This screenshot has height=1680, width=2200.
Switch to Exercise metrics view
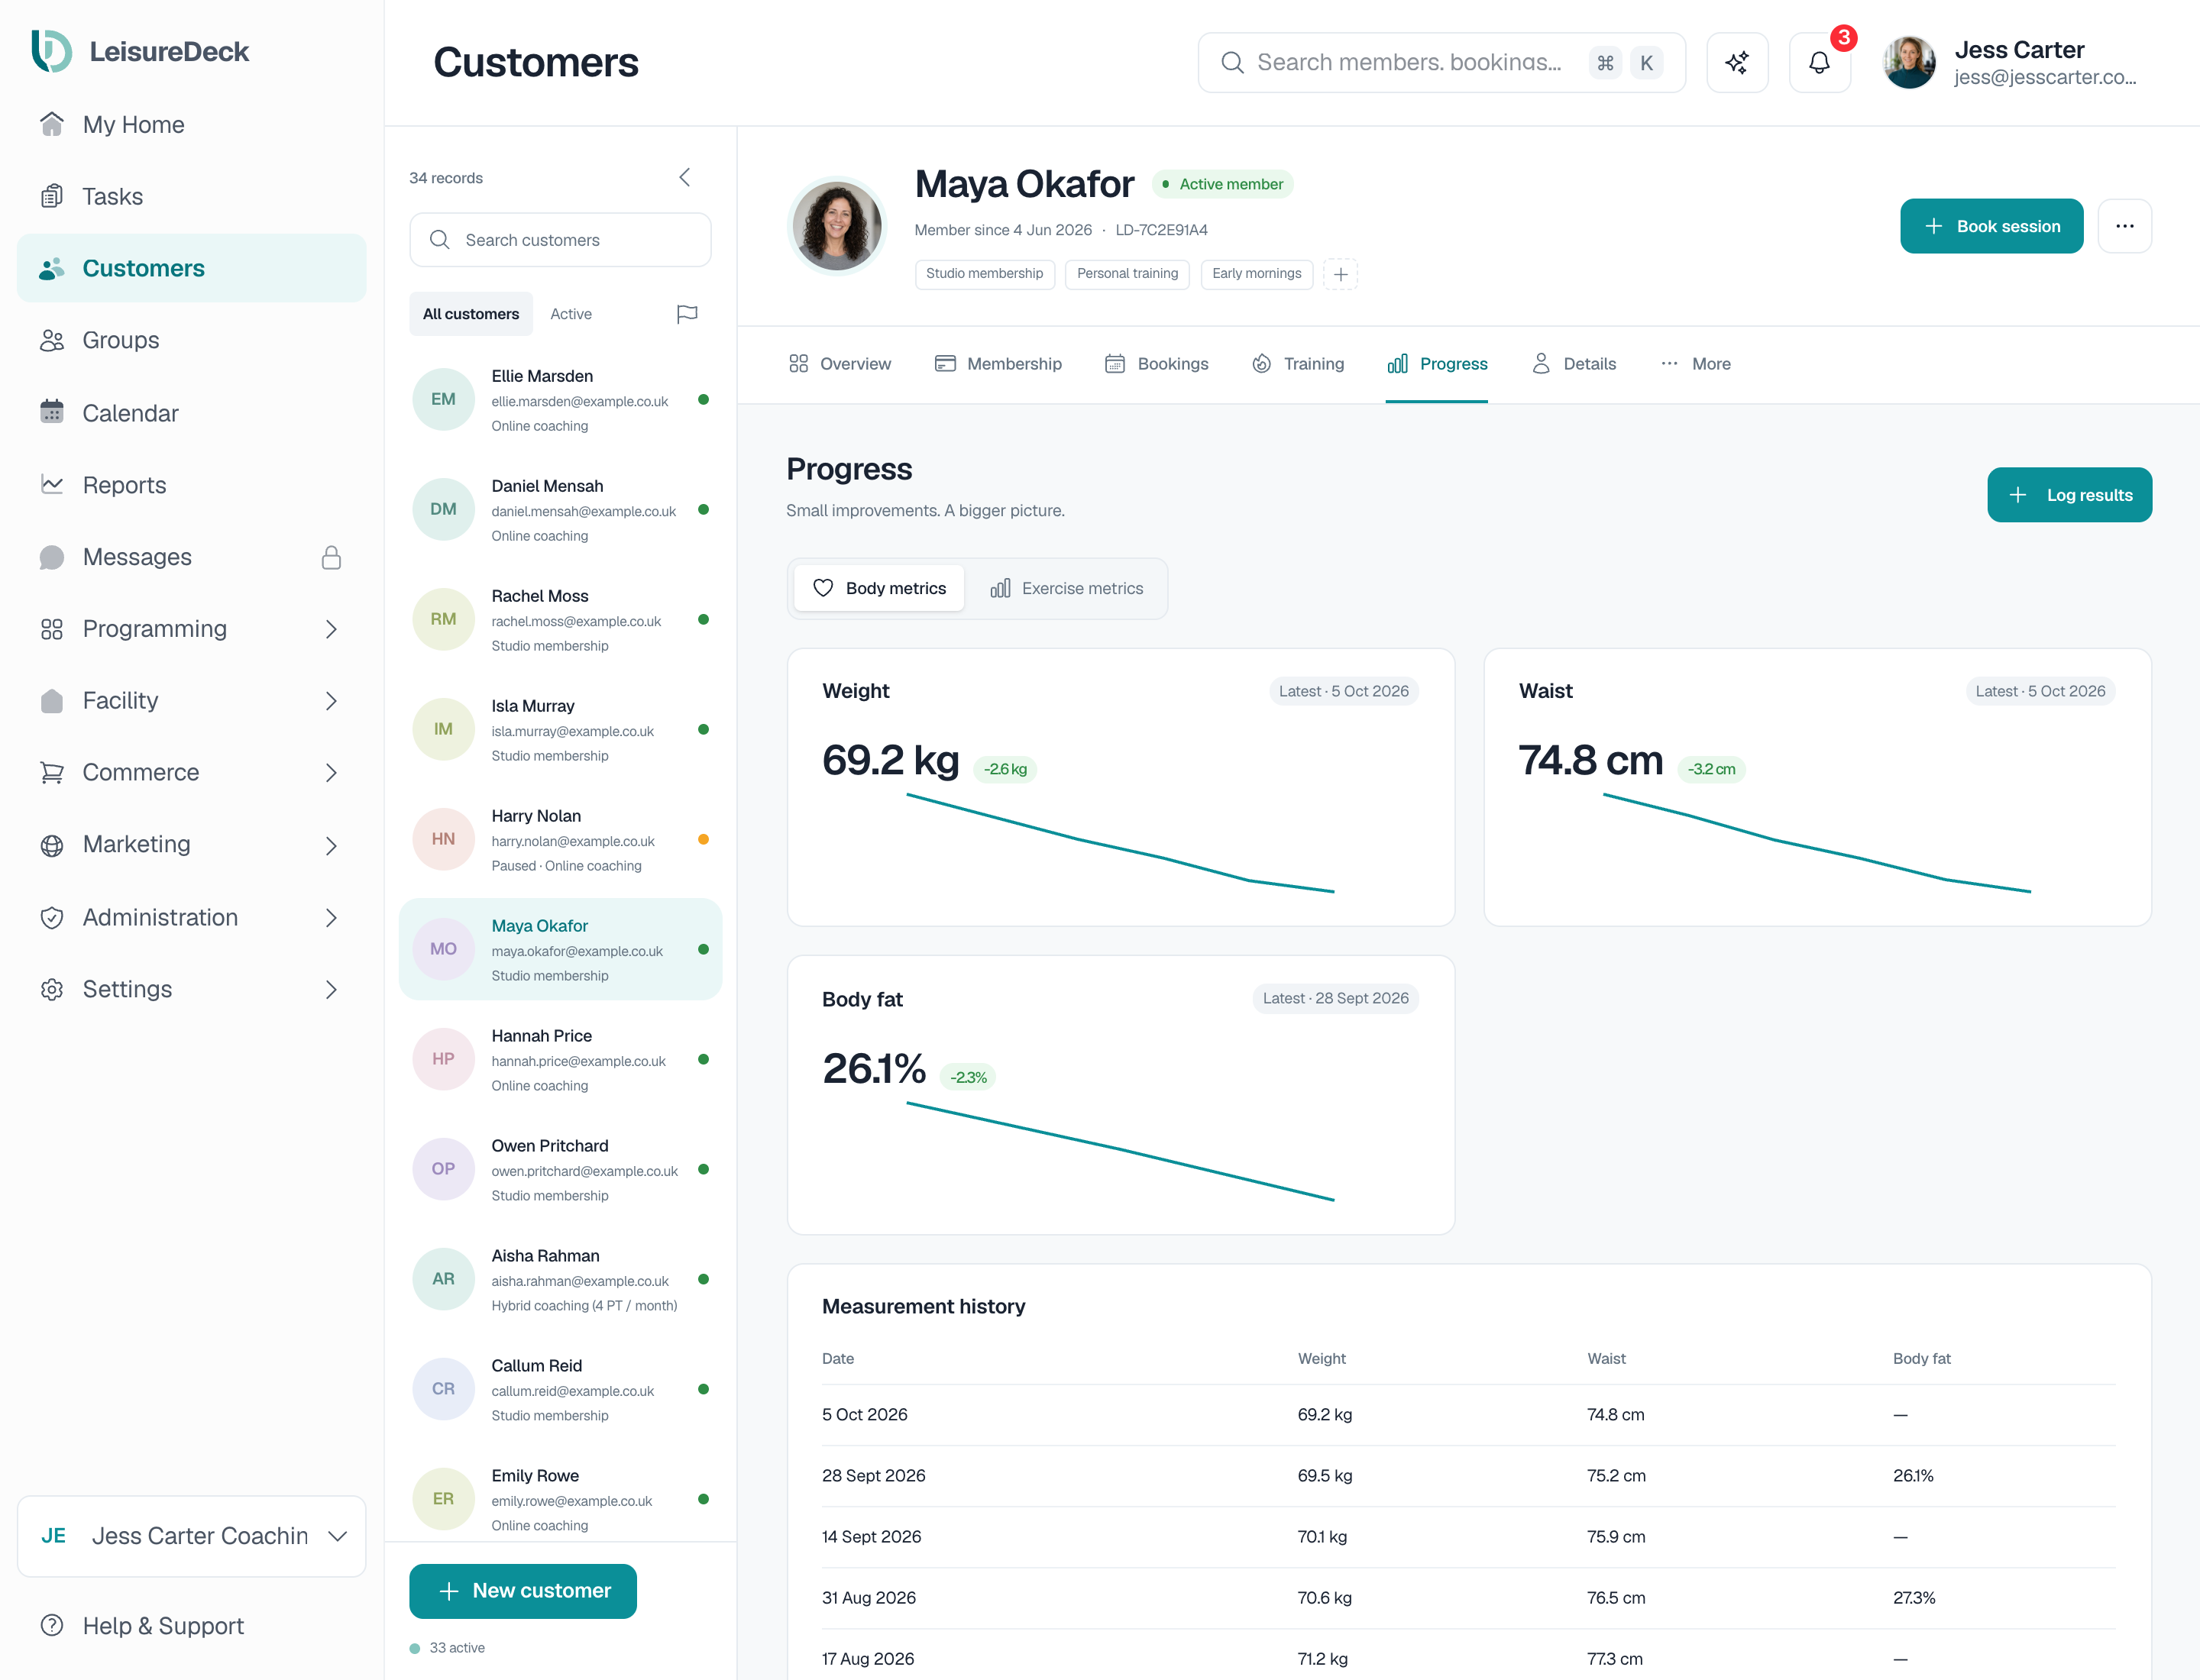pyautogui.click(x=1066, y=588)
